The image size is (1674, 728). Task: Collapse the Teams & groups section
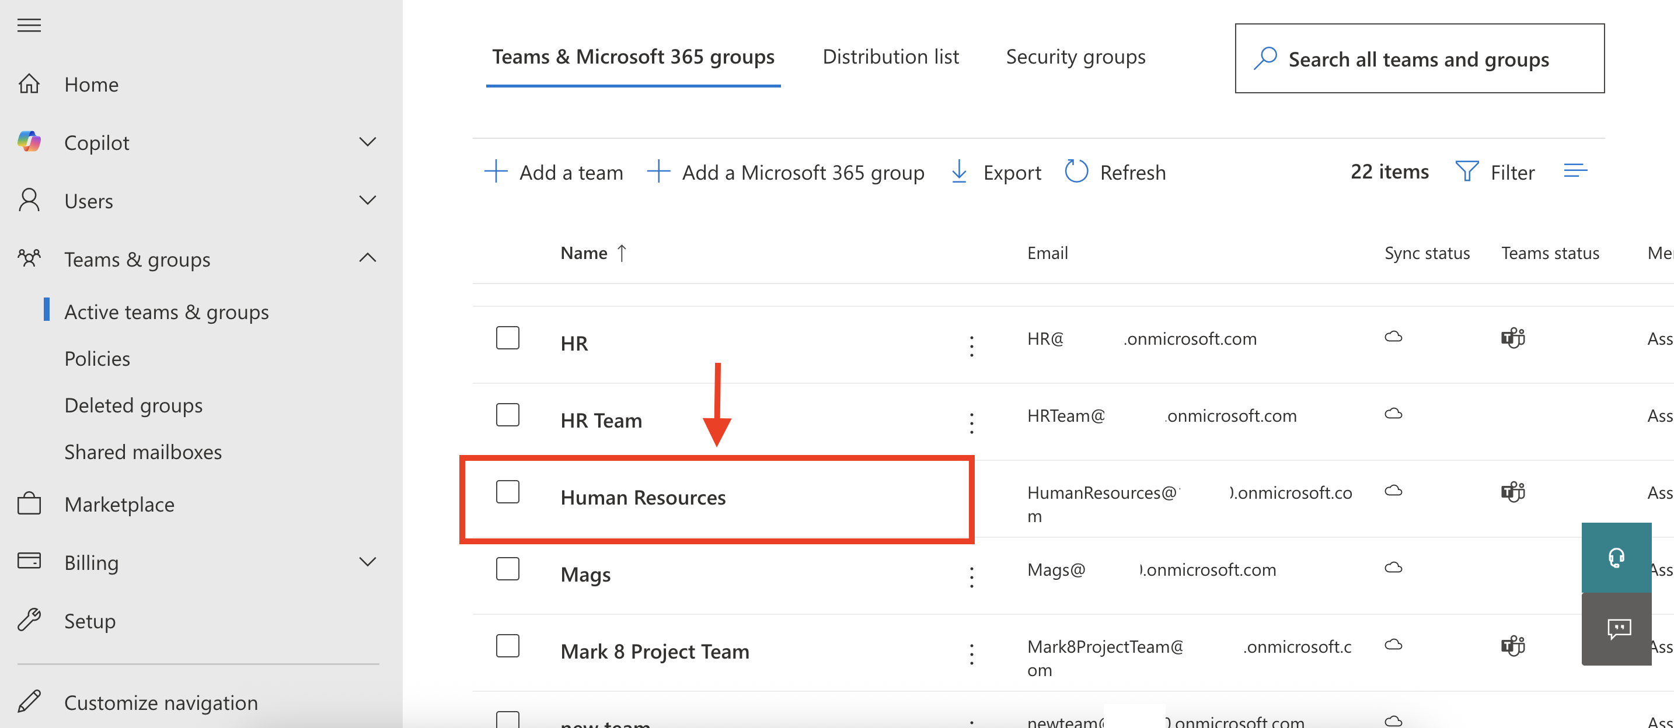point(367,258)
